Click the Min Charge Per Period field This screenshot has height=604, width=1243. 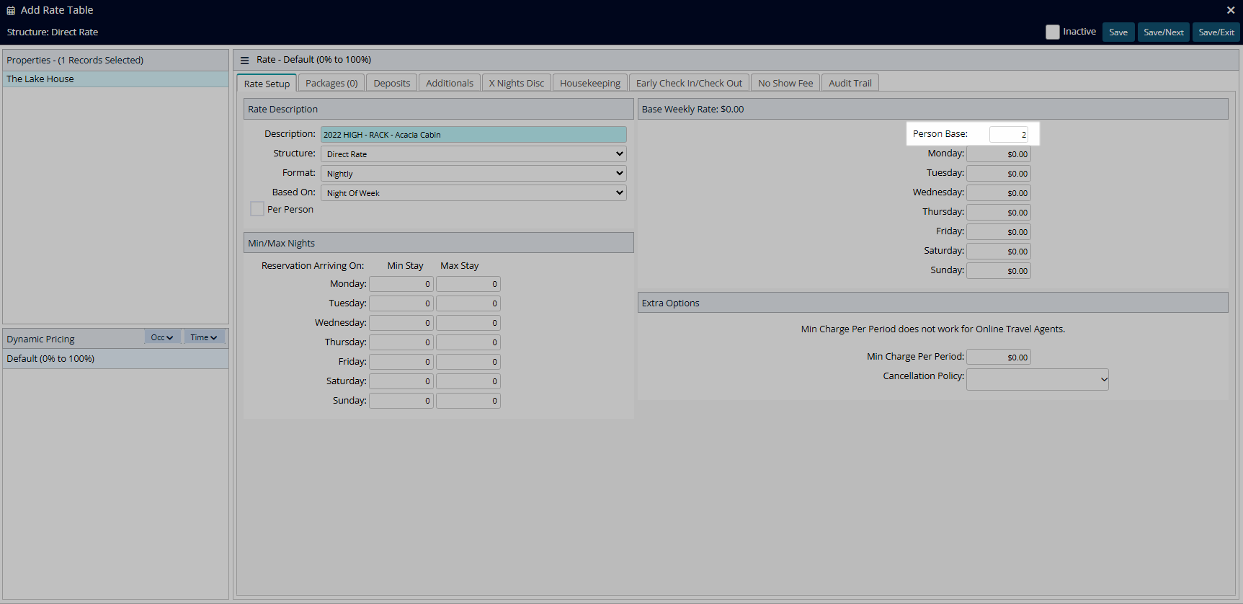(999, 357)
